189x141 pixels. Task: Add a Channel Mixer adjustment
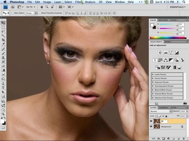[182, 60]
